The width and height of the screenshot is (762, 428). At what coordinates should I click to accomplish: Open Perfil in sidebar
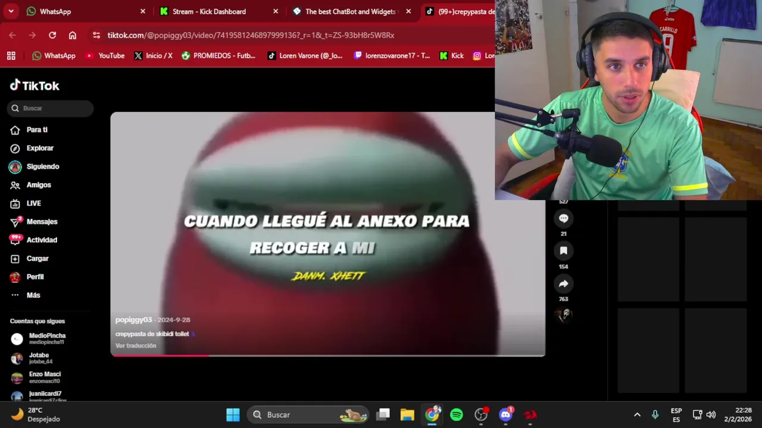[x=27, y=277]
